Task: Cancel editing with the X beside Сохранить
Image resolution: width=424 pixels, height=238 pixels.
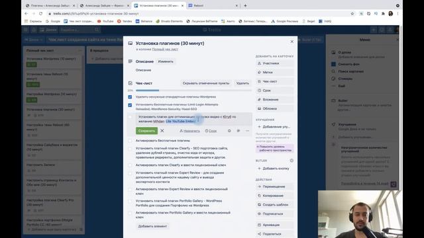Action: click(162, 131)
